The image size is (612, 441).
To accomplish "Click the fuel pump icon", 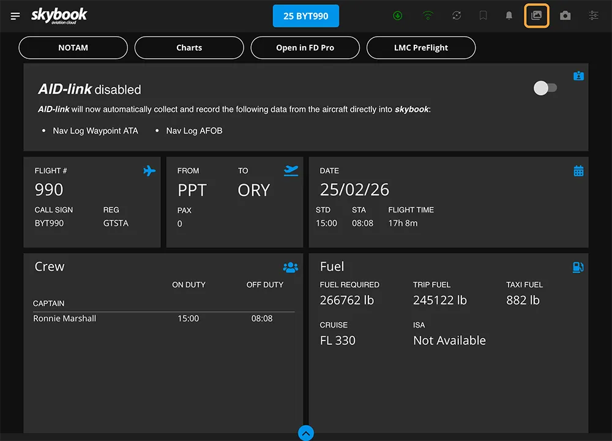I will [x=578, y=267].
